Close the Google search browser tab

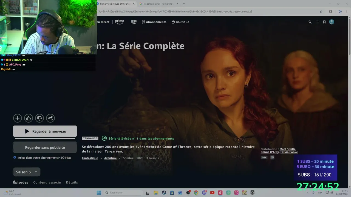click(x=177, y=4)
